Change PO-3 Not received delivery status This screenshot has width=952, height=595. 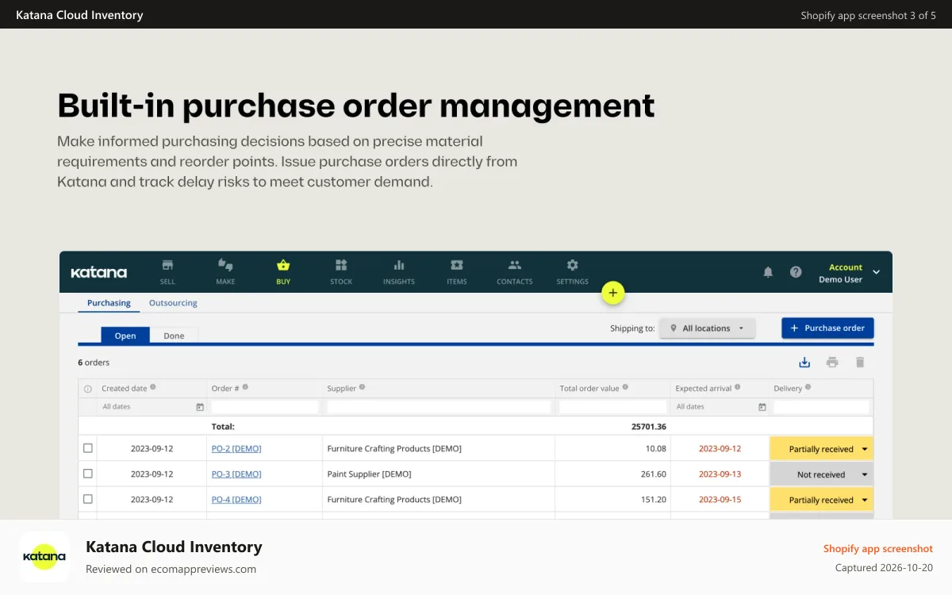(x=821, y=474)
